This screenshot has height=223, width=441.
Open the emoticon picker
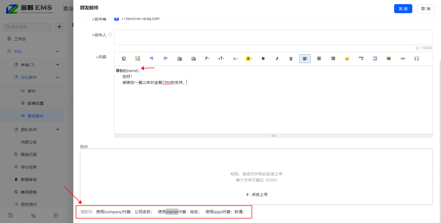click(x=347, y=59)
